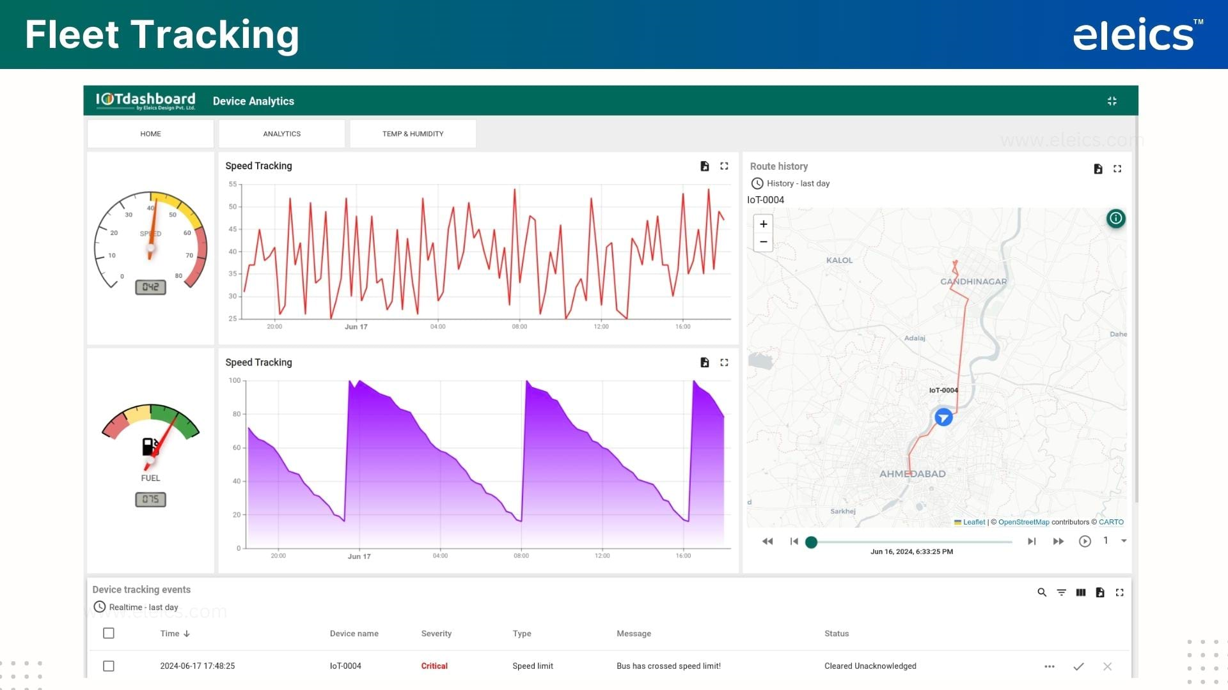Click the eleics logo in the slide header

1137,34
